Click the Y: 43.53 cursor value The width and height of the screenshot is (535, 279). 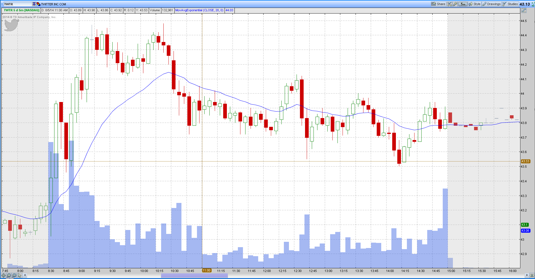(142, 10)
